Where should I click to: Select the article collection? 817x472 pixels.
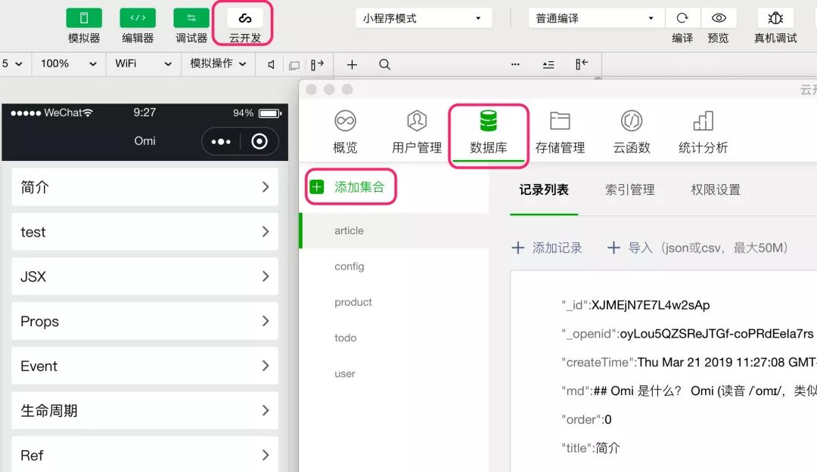click(394, 230)
